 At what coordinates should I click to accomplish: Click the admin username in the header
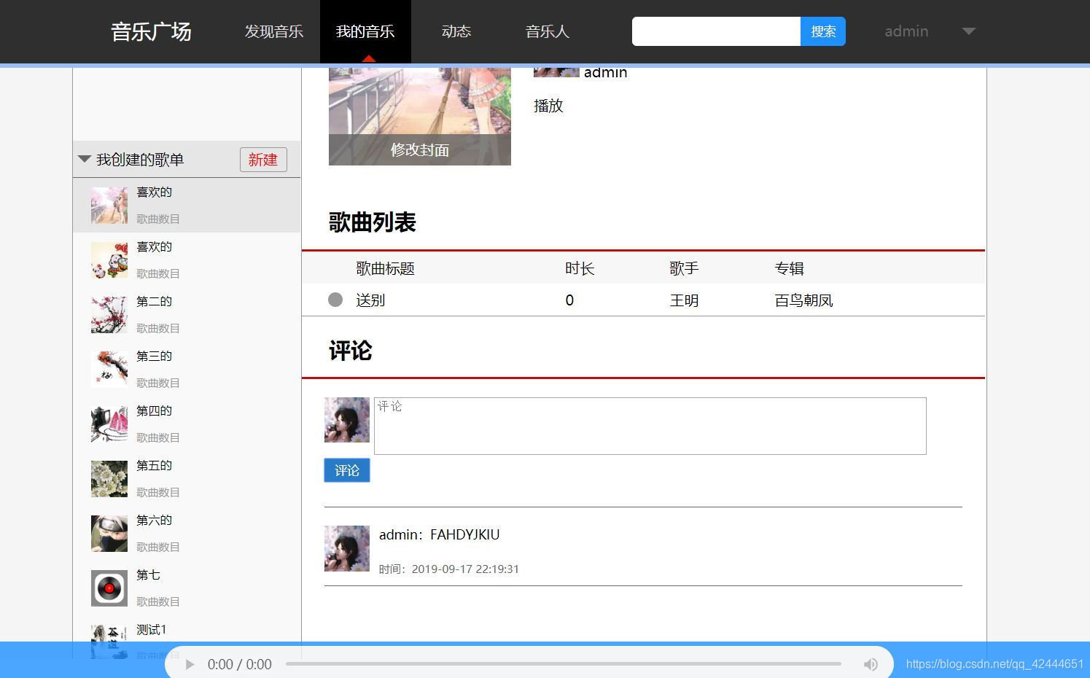[x=906, y=31]
